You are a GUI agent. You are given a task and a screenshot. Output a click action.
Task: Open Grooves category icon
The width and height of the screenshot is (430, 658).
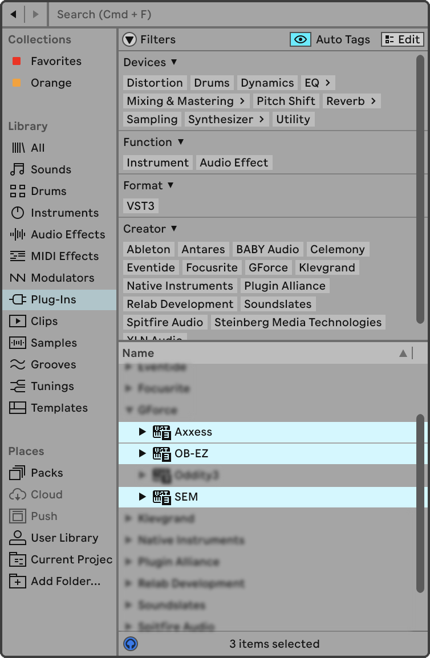18,365
